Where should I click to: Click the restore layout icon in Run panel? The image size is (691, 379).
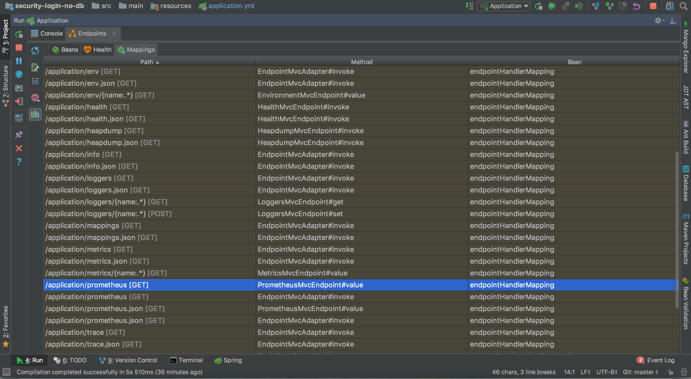pyautogui.click(x=19, y=118)
